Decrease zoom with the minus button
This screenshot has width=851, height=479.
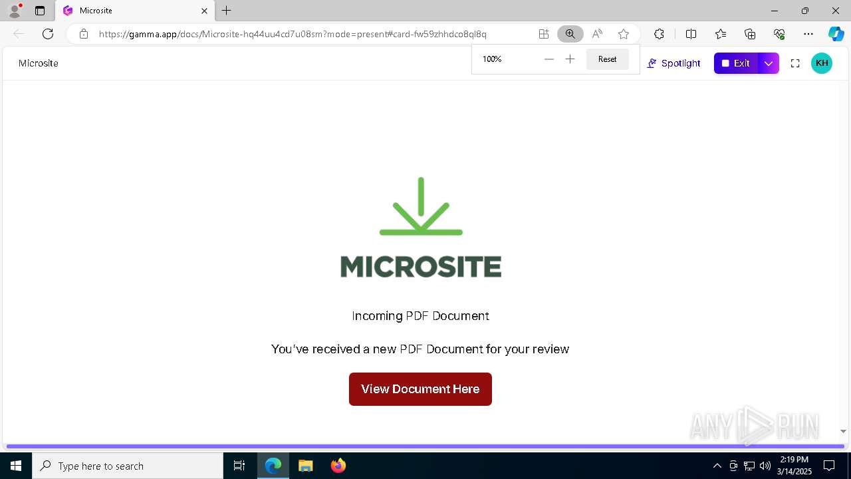(548, 59)
